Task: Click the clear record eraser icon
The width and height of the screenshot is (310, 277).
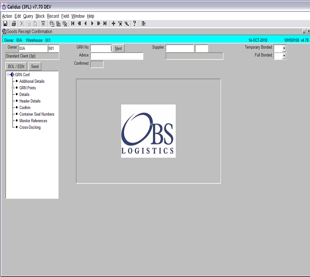Action: coord(127,24)
